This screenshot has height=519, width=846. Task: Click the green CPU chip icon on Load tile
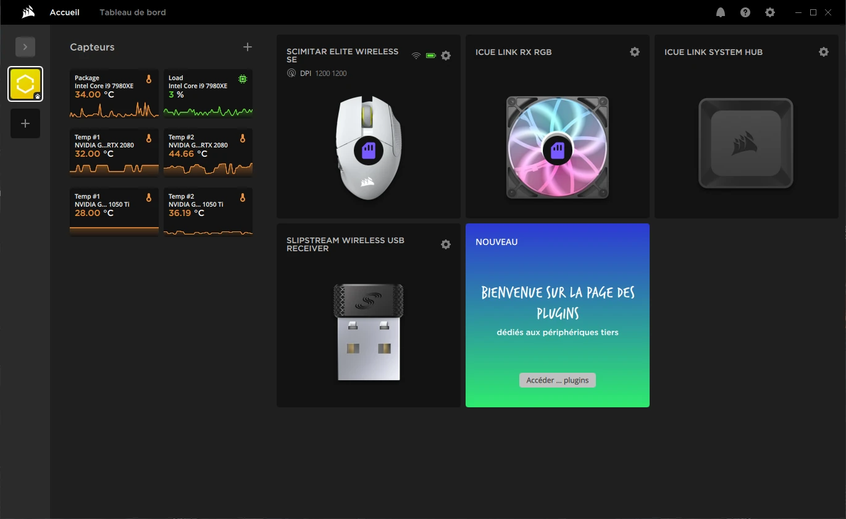(x=243, y=79)
